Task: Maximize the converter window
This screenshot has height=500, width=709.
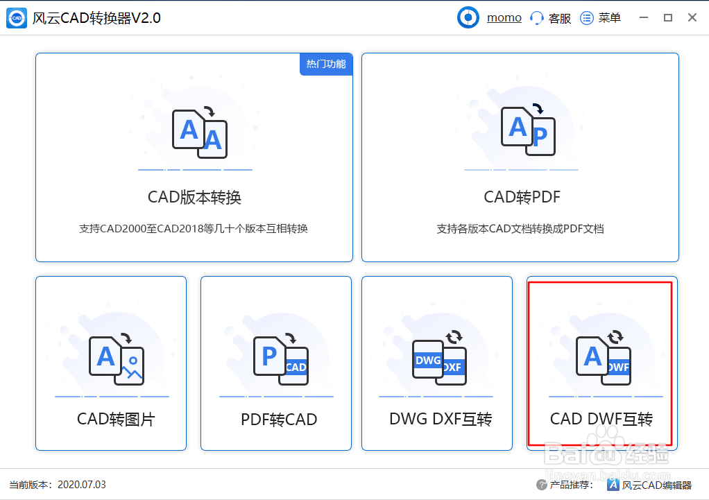Action: [x=668, y=17]
